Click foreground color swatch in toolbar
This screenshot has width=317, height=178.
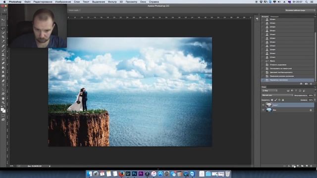coord(2,109)
